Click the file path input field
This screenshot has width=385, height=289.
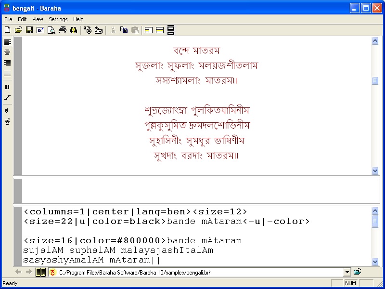tap(196, 273)
